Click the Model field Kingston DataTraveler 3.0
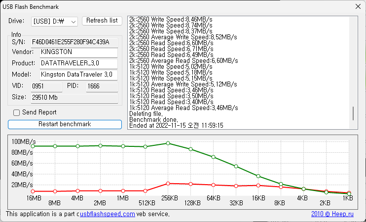This screenshot has height=222, width=366. tap(78, 75)
